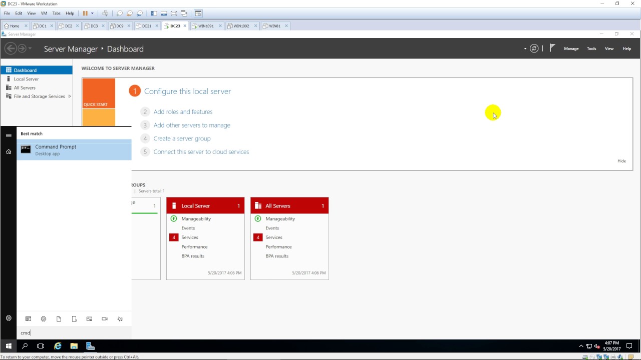Switch to the WIN1091 tab
Viewport: 641px width, 360px height.
[206, 26]
